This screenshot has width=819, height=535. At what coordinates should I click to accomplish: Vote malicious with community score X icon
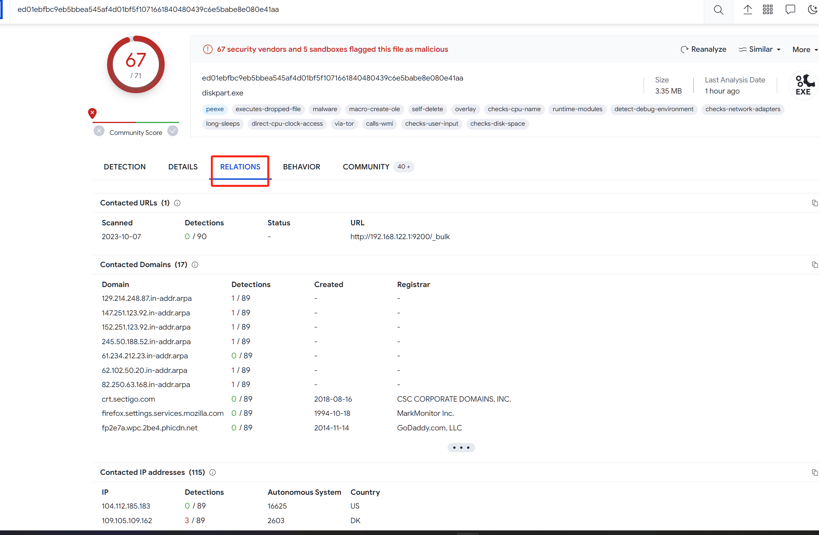tap(99, 131)
